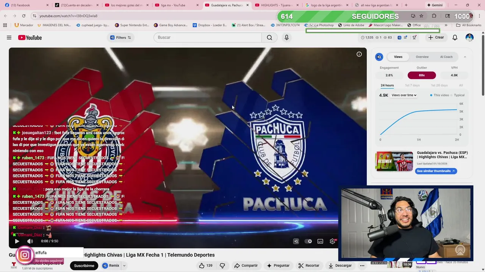The width and height of the screenshot is (485, 272).
Task: Open the account avatar menu
Action: click(469, 37)
